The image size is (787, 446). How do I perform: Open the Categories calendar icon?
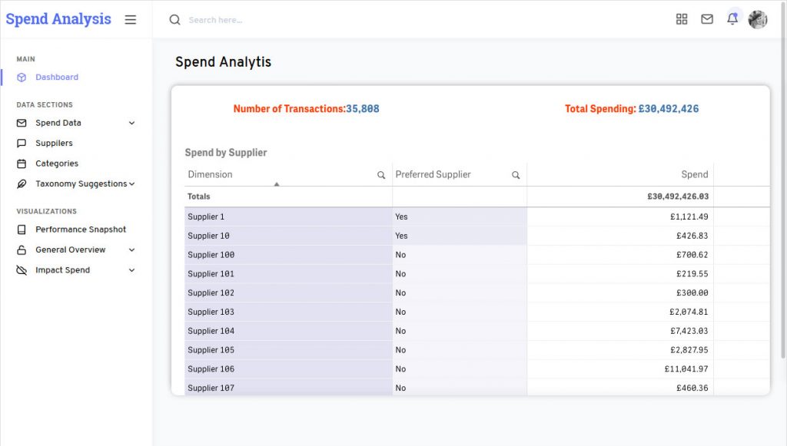(21, 164)
